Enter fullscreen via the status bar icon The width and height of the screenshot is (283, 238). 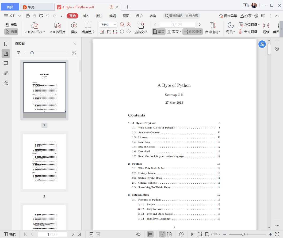(x=277, y=235)
